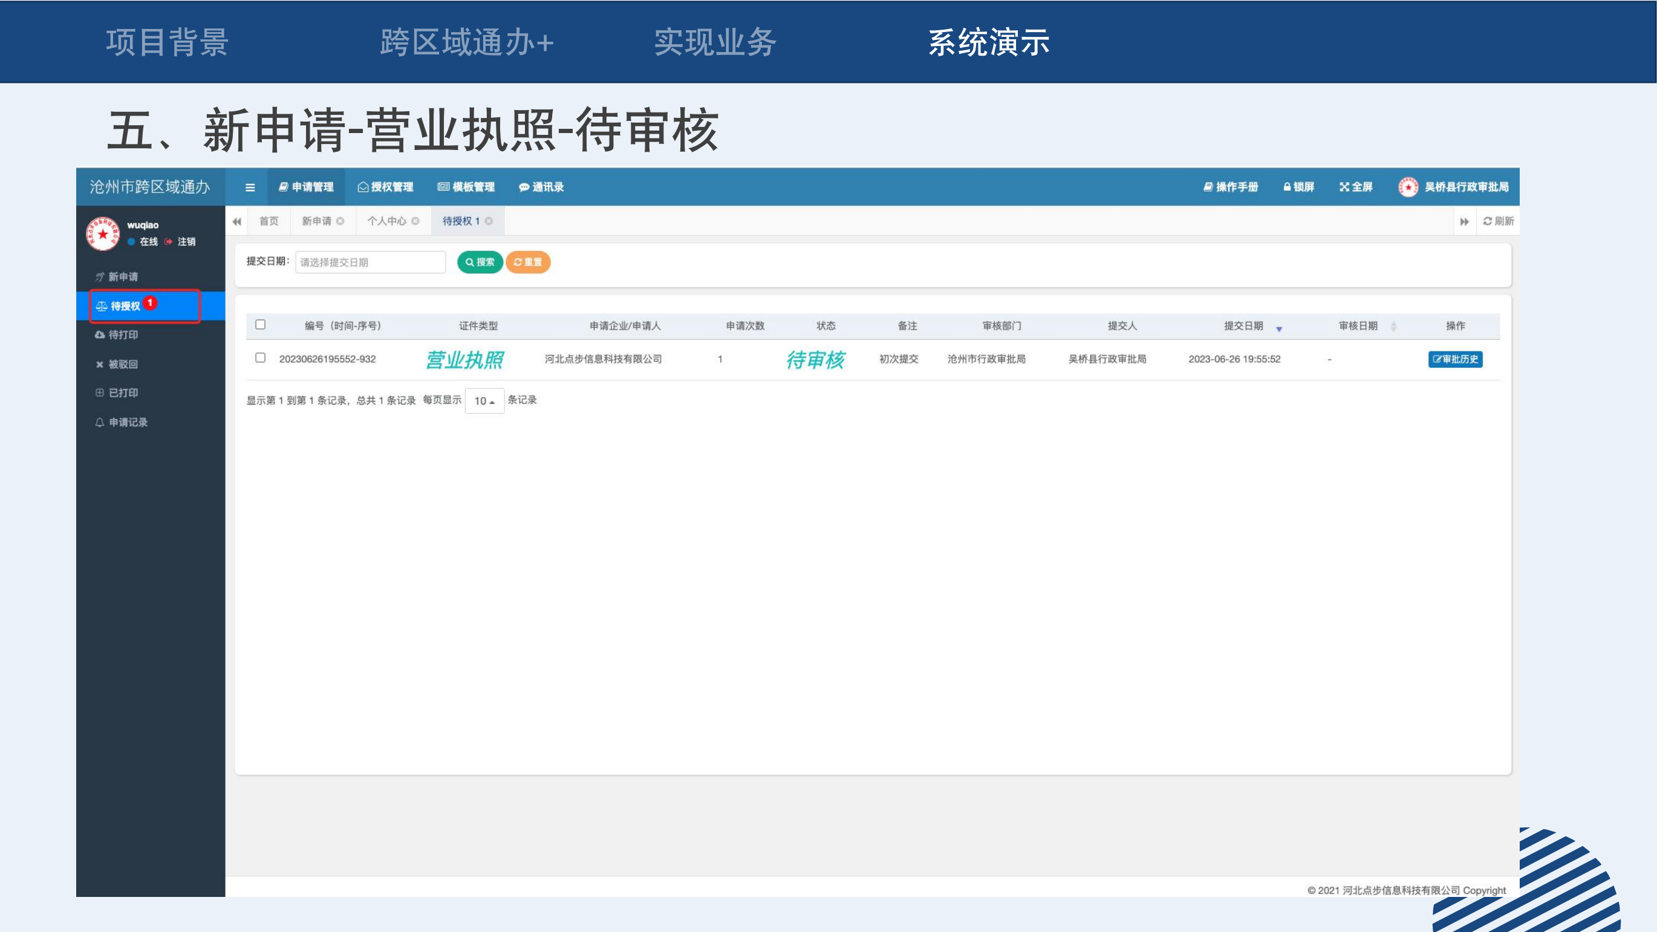Switch to the 个人中心 tab
The image size is (1657, 932).
(386, 221)
